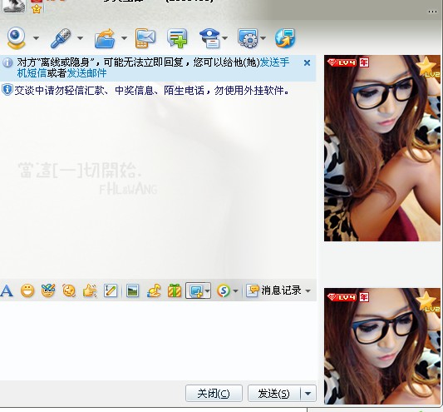Click the pointing hand gesture icon

[90, 290]
